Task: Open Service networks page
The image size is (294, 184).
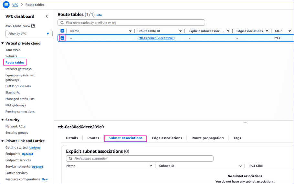Action: (18, 167)
